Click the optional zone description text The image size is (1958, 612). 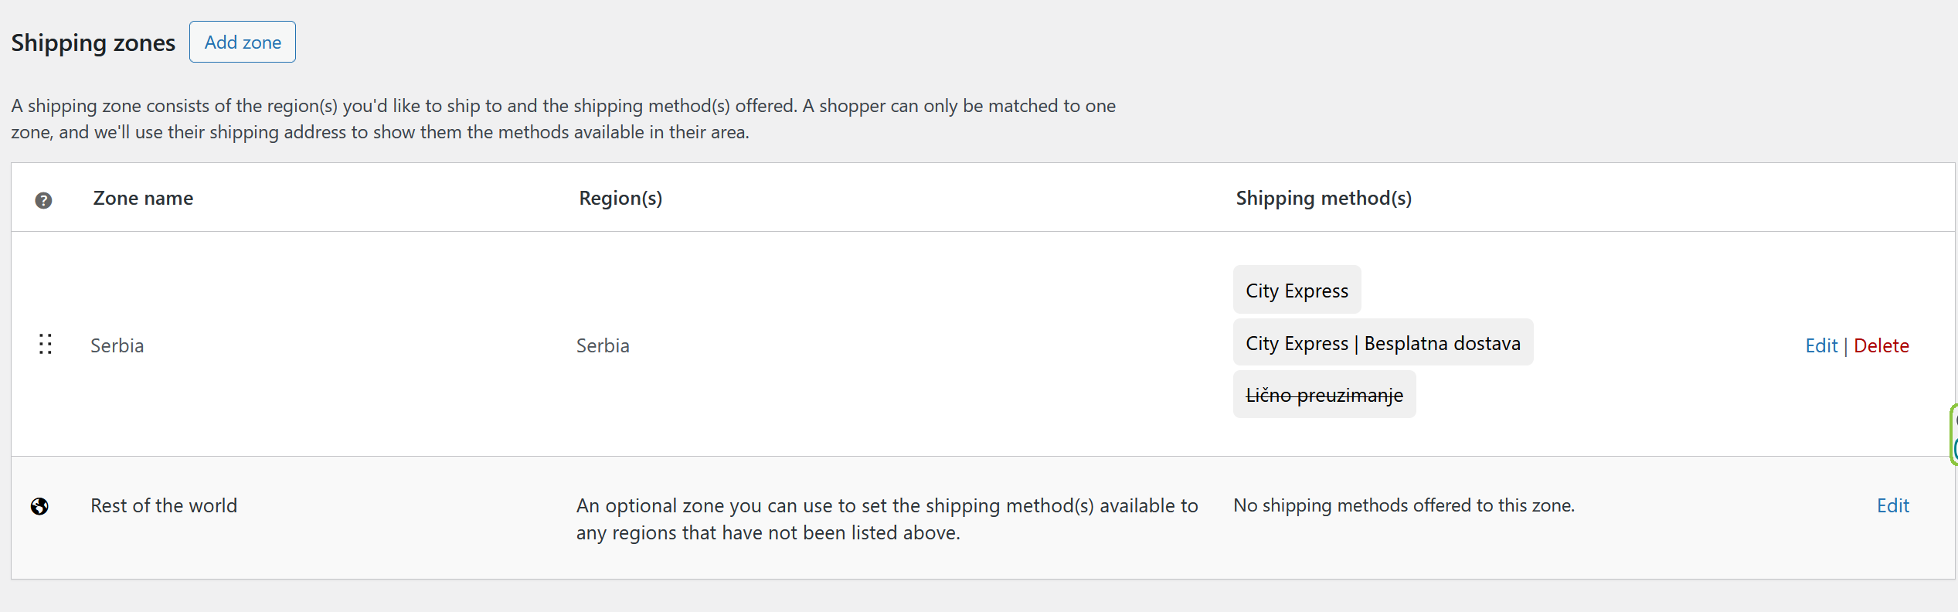887,519
